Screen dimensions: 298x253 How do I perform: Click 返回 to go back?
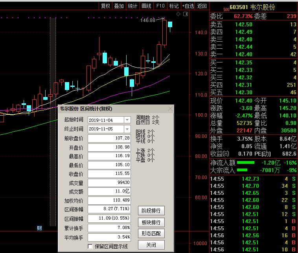pos(202,6)
